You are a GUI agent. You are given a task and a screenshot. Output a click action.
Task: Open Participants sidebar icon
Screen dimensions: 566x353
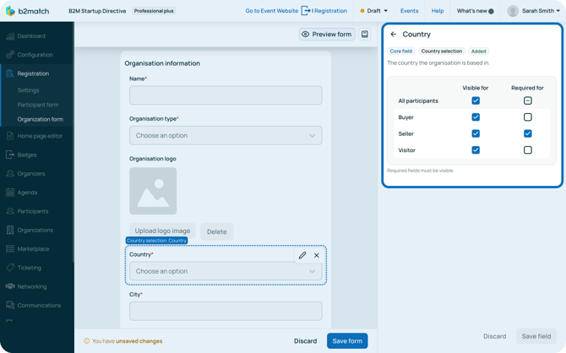(x=10, y=211)
